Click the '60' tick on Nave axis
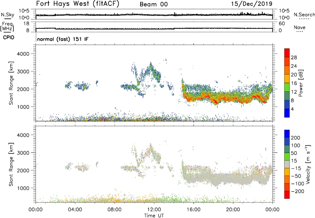The height and width of the screenshot is (218, 315). (282, 24)
